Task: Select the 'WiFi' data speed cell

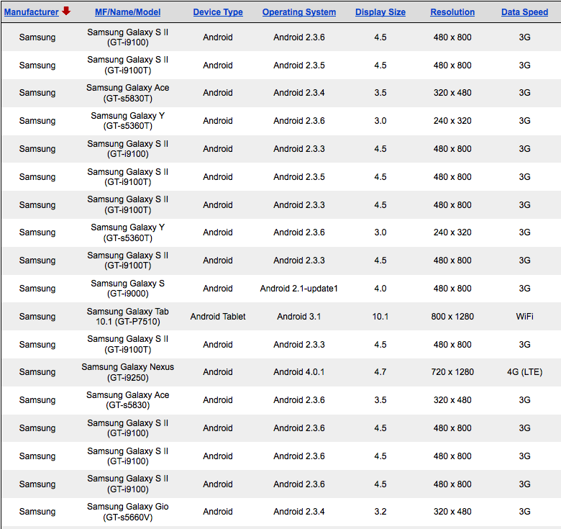Action: pyautogui.click(x=524, y=317)
